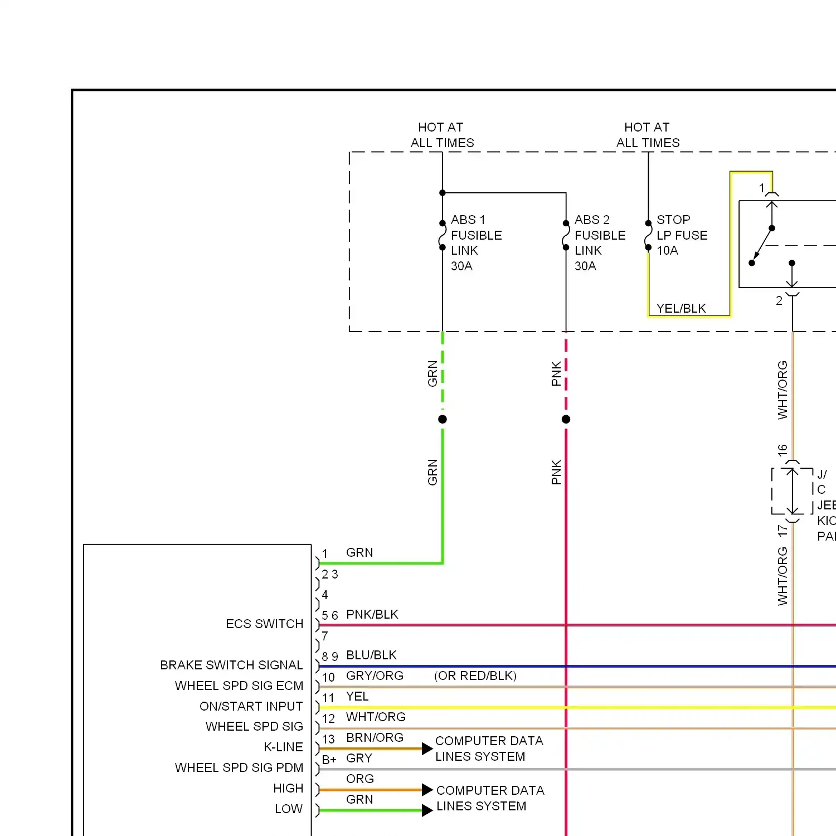Click the arrow ending the ORG wire
Screen dimensions: 836x836
coord(427,790)
